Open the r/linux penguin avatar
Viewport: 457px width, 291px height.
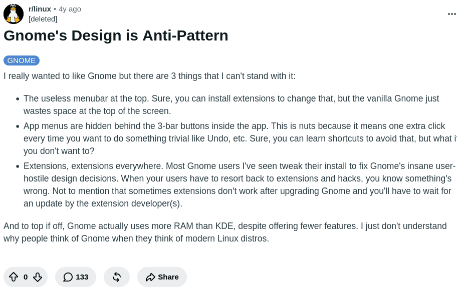tap(14, 14)
